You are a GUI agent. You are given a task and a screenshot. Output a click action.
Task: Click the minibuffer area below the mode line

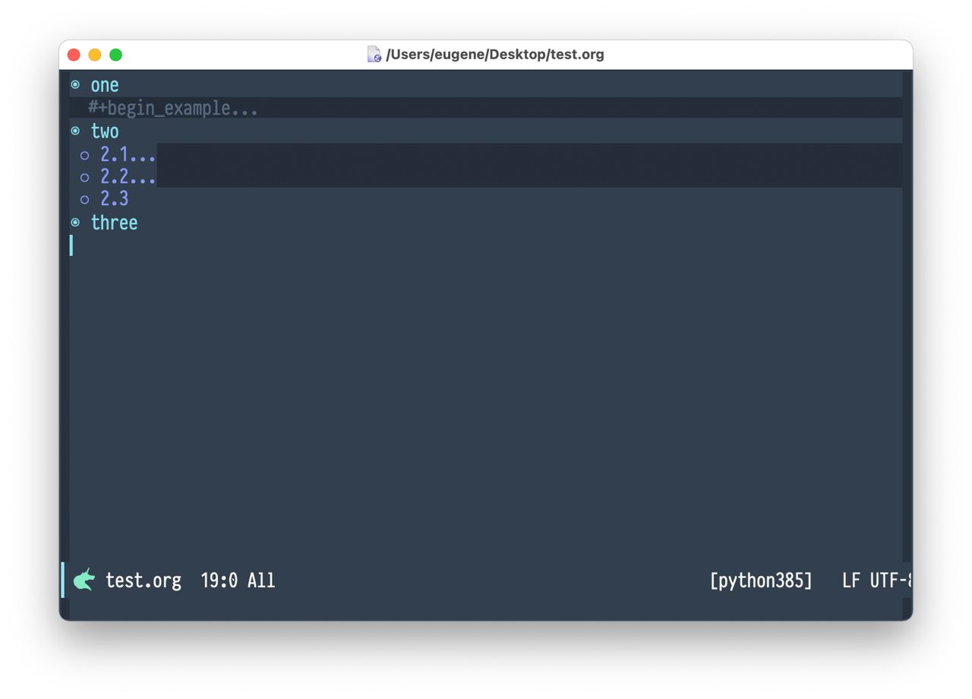(486, 609)
